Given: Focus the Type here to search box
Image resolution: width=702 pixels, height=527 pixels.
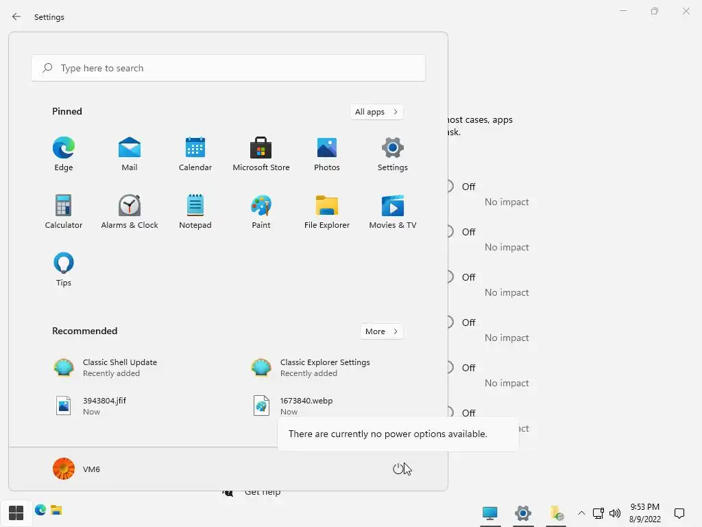Looking at the screenshot, I should pos(228,68).
